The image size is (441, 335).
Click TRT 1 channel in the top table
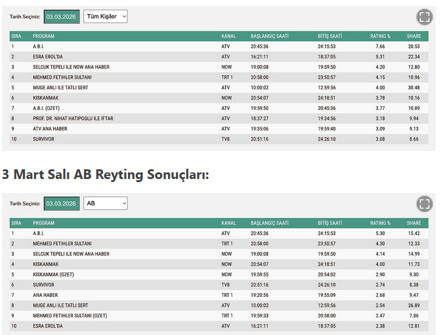[227, 77]
